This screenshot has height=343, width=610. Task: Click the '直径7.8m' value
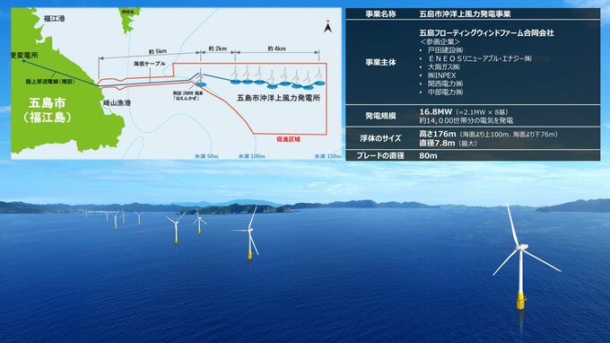point(437,143)
